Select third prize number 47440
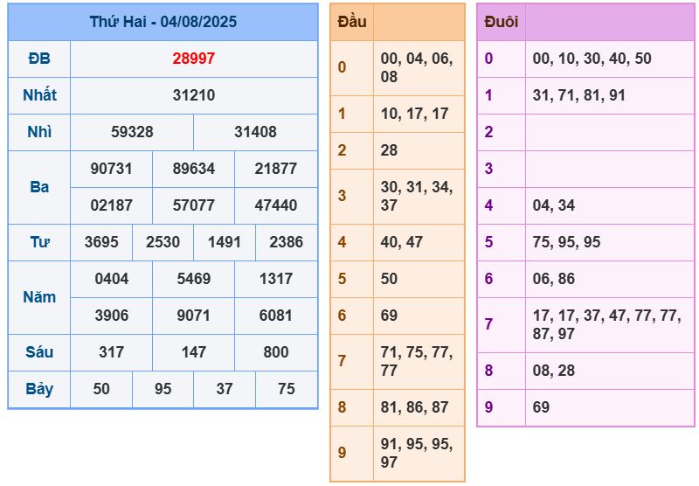This screenshot has height=486, width=699. [275, 205]
